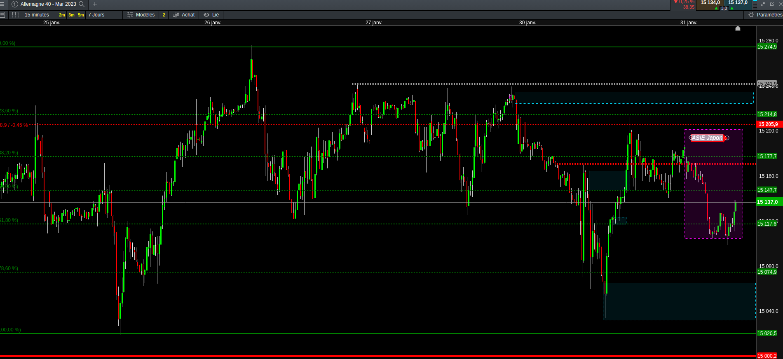Open the hamburger menu at top-left
783x359 pixels.
click(2, 4)
